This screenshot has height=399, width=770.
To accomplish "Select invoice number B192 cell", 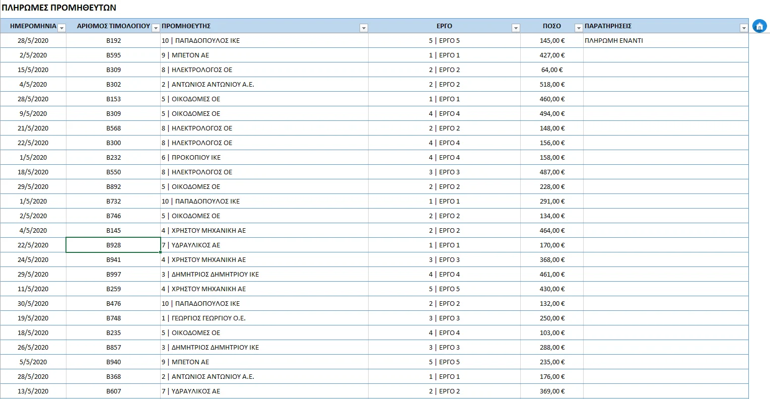I will [113, 40].
